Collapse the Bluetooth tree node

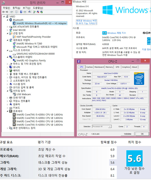coord(8,20)
